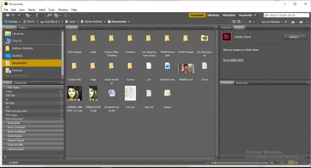Adjust the thumbnail size slider handle
Viewport: 311px width, 168px height.
click(215, 162)
